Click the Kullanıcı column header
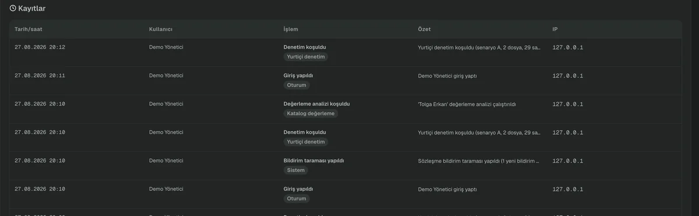This screenshot has width=699, height=216. (161, 29)
